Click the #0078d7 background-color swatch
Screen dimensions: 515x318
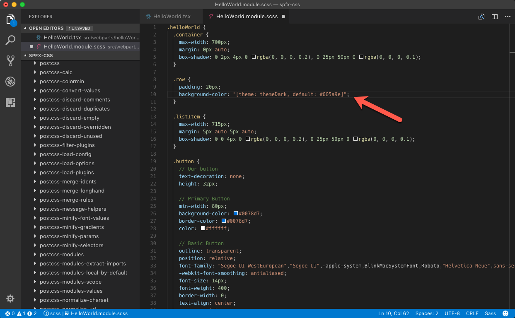[x=236, y=214]
